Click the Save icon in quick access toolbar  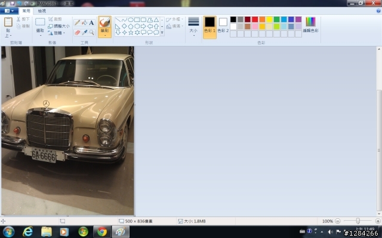pos(12,4)
